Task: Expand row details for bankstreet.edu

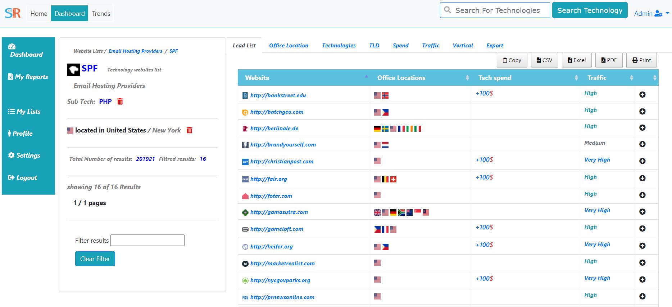Action: [642, 94]
